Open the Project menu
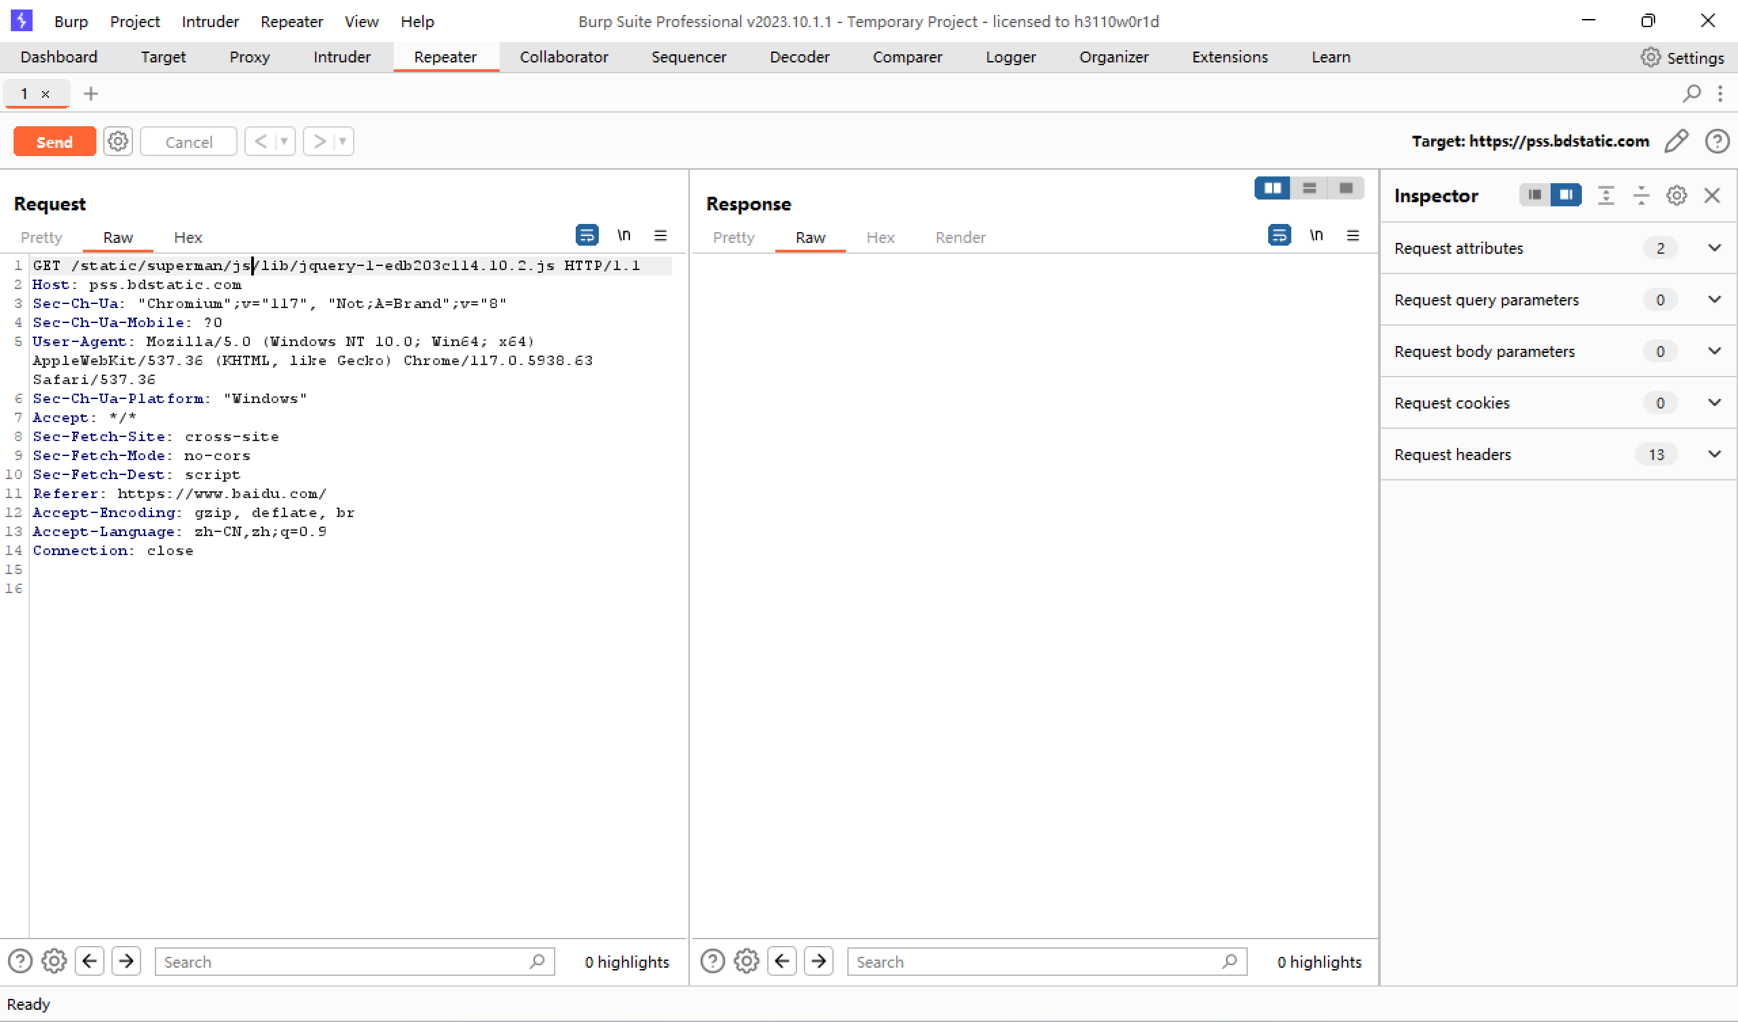 pos(135,22)
